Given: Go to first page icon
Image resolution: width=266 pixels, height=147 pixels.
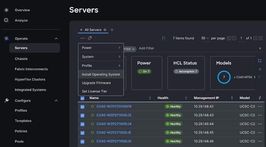Looking at the screenshot, I should [x=229, y=38].
